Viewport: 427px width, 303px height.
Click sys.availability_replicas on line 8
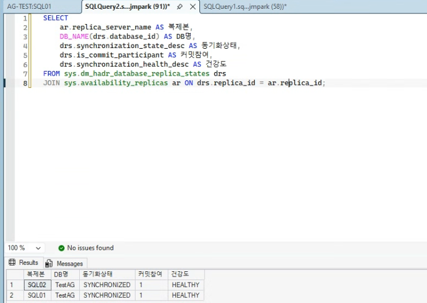[116, 83]
